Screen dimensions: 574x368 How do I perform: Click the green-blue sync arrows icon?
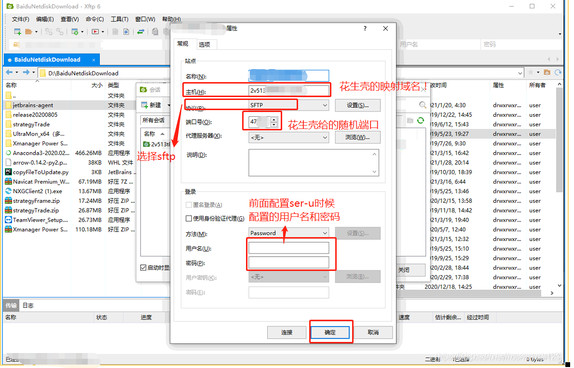point(140,32)
